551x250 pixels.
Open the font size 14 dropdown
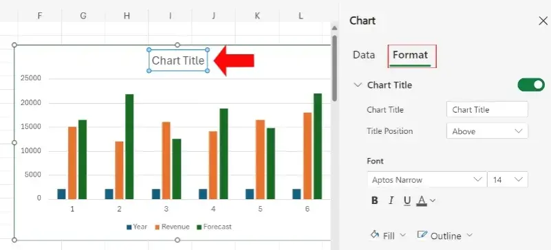508,180
